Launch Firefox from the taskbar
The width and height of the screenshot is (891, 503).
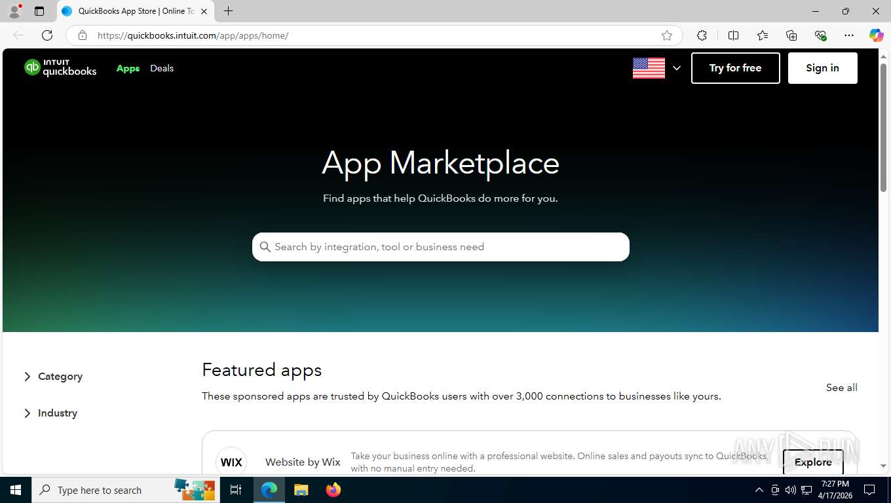point(333,490)
